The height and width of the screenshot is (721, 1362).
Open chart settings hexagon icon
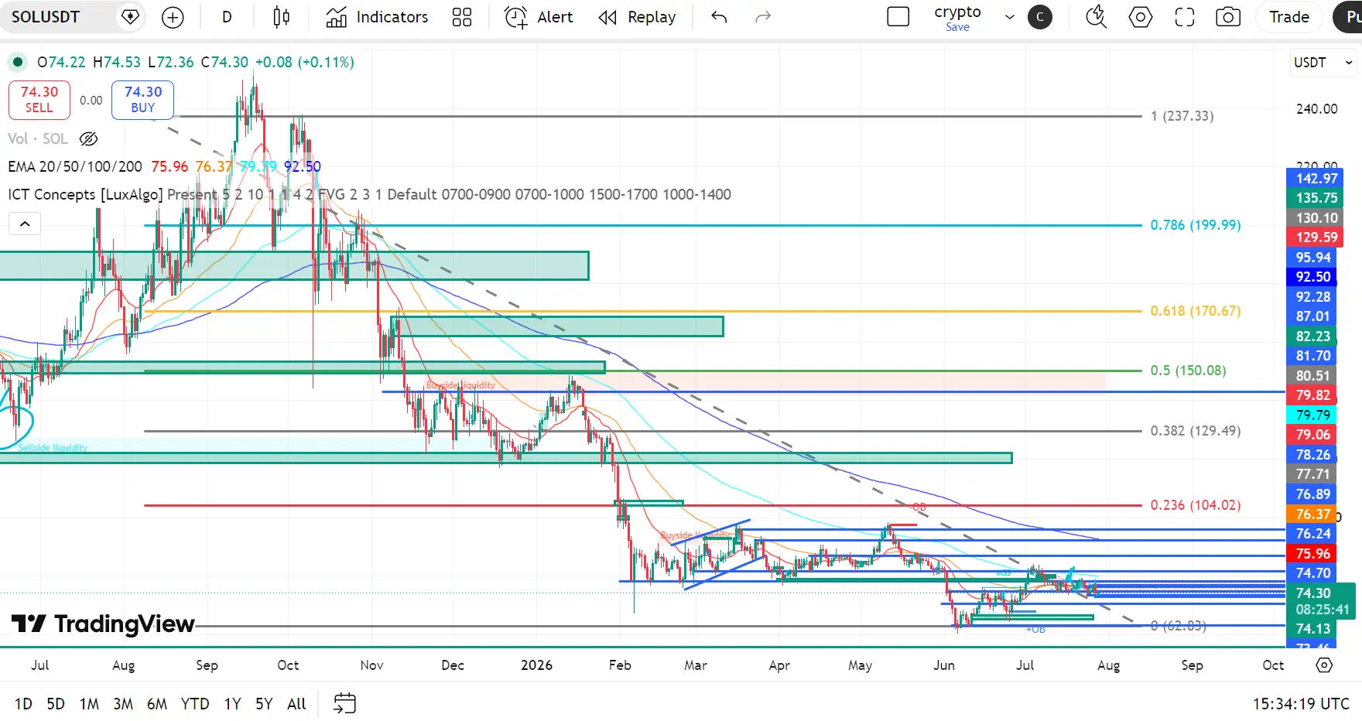click(1140, 17)
